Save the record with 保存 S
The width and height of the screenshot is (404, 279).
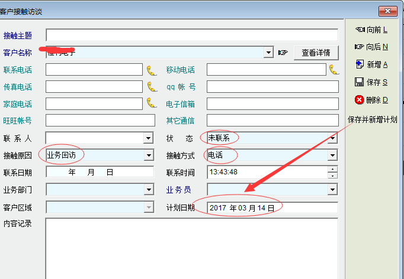point(371,82)
